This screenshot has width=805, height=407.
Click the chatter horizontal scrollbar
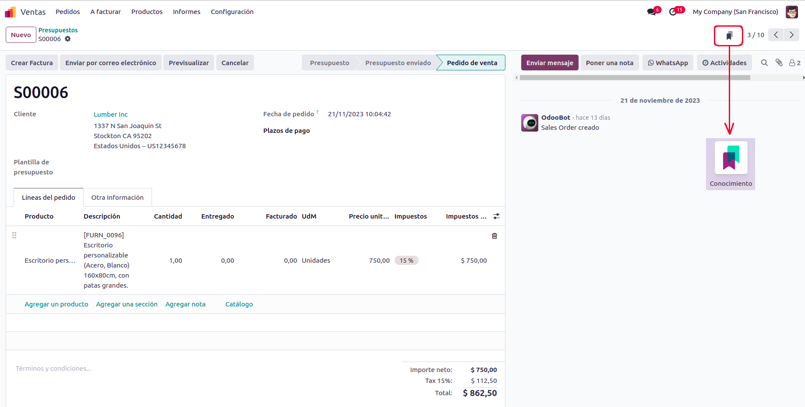[x=635, y=78]
